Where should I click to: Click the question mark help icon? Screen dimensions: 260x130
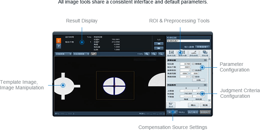tap(59, 46)
